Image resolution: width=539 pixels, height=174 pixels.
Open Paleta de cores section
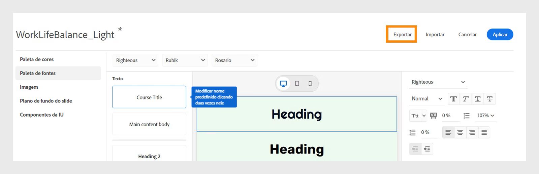[37, 59]
